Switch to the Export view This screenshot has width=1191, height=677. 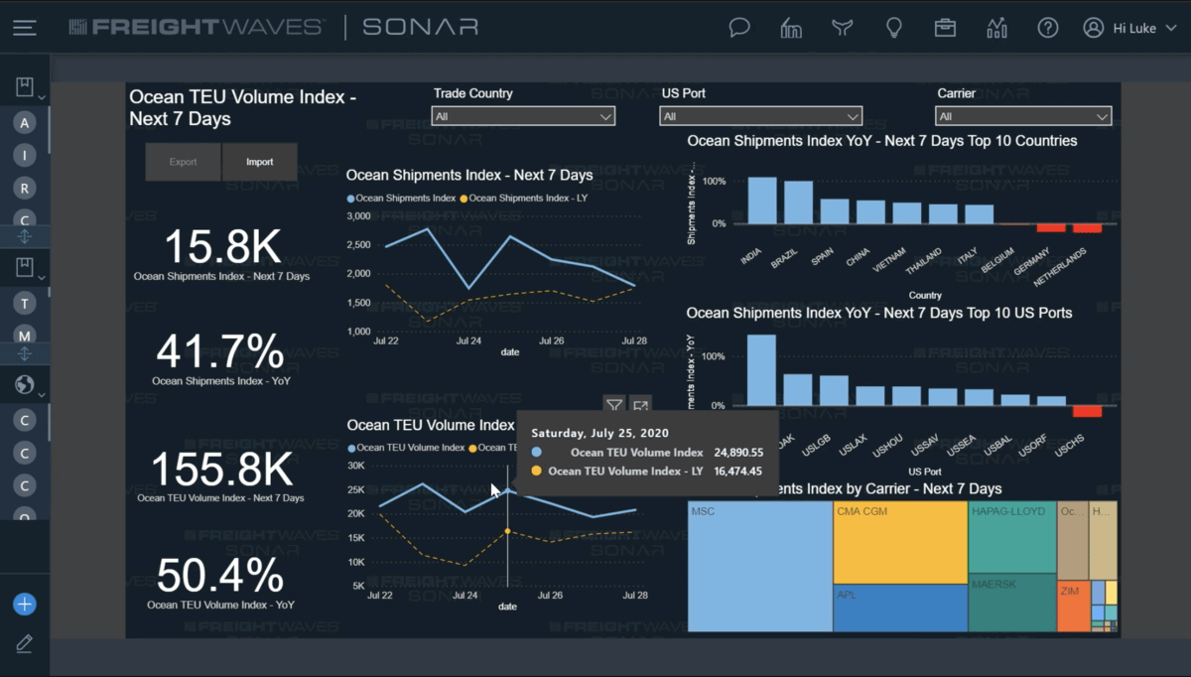pos(183,162)
